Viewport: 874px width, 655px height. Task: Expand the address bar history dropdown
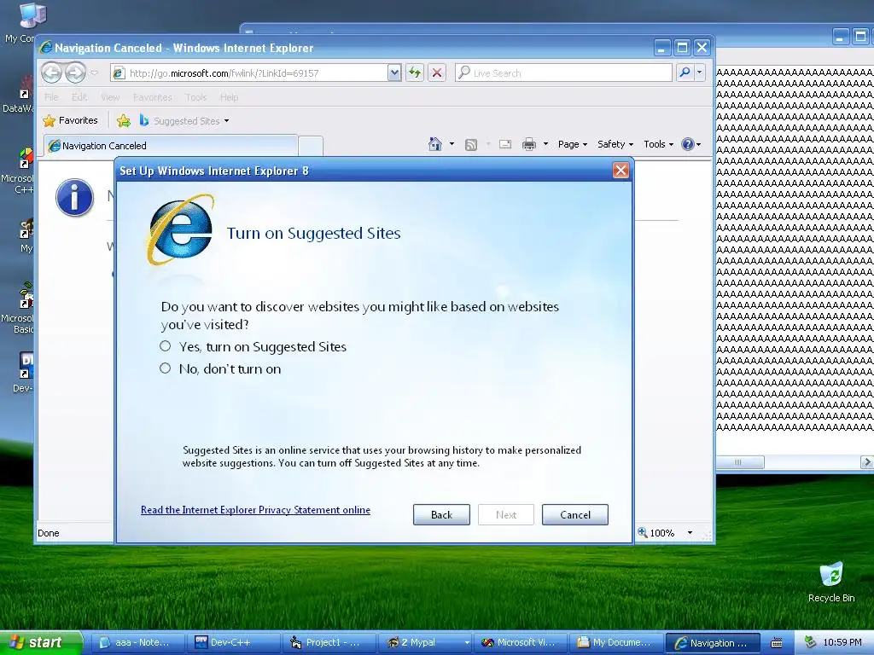point(394,73)
